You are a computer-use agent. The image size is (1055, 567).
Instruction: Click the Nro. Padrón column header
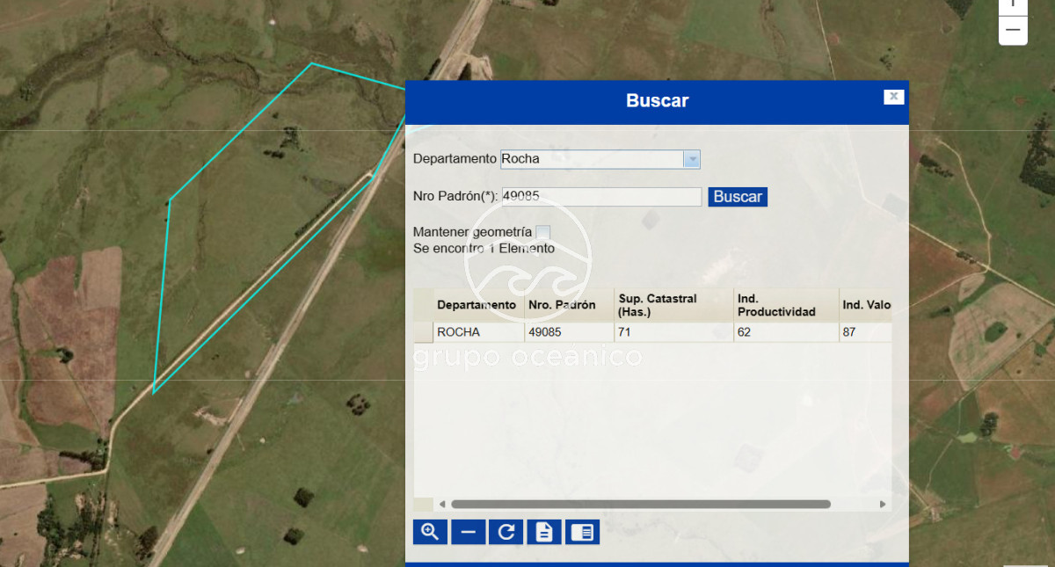coord(564,305)
